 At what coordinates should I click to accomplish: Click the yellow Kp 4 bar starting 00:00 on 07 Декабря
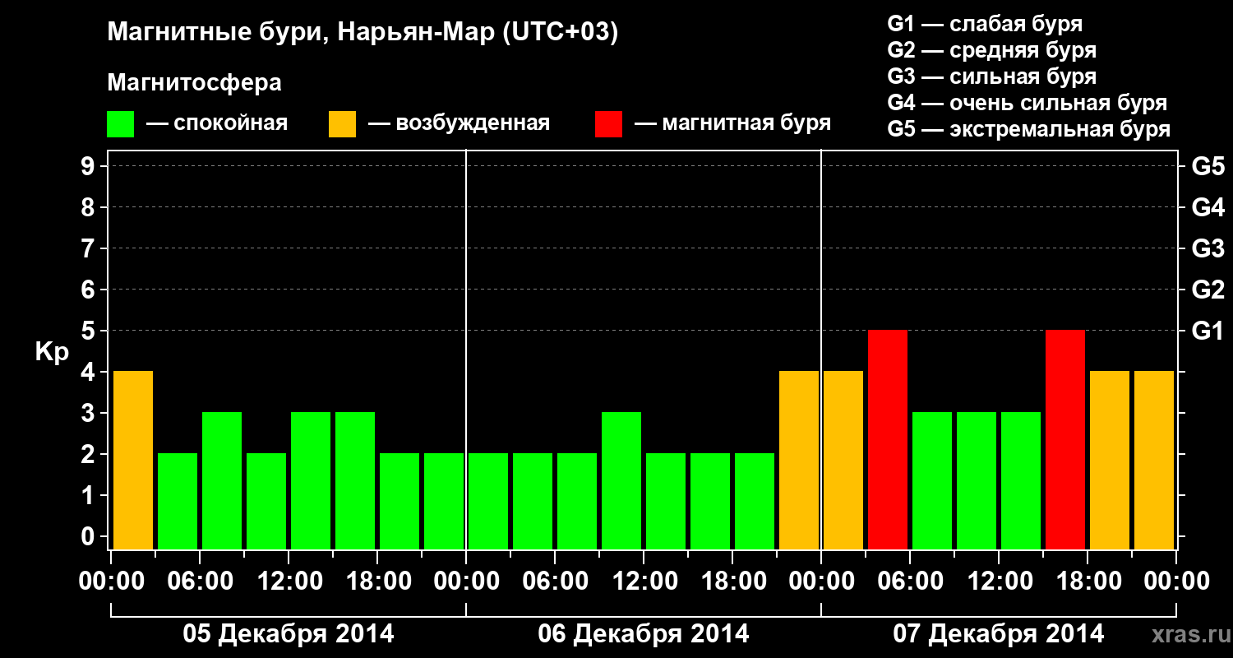[x=843, y=460]
